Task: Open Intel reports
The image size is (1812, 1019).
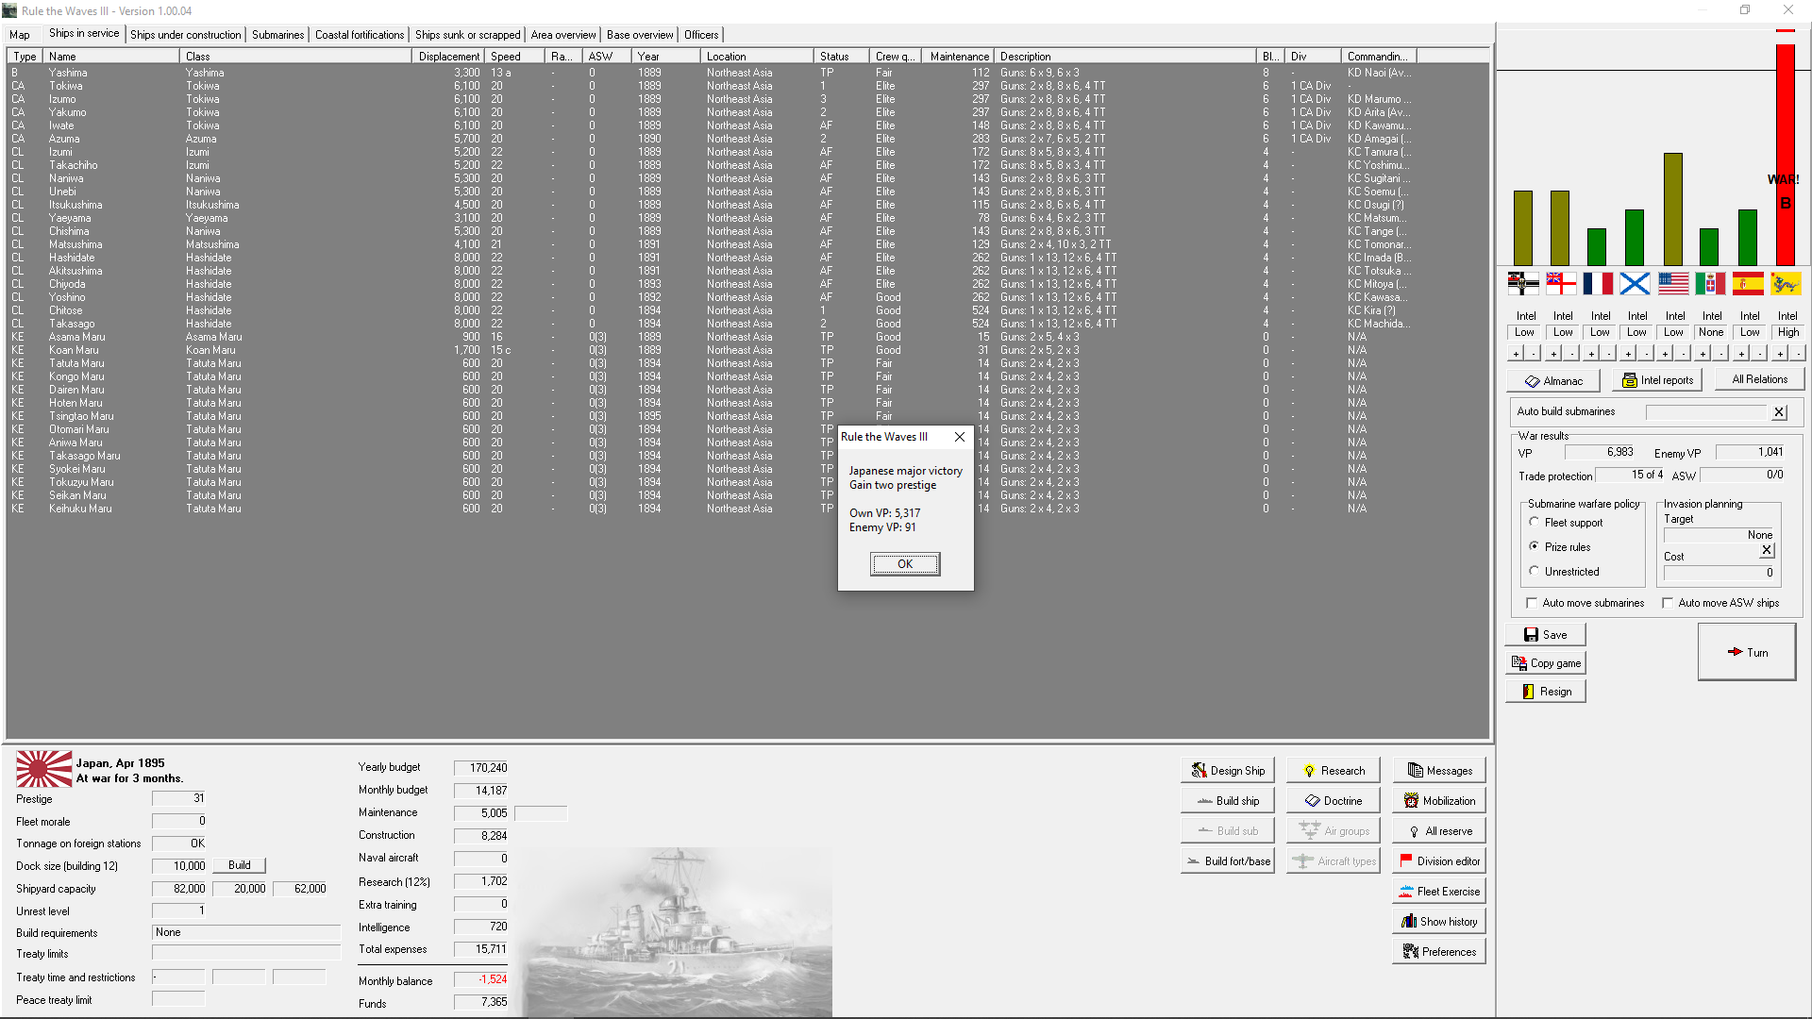Action: pos(1657,380)
